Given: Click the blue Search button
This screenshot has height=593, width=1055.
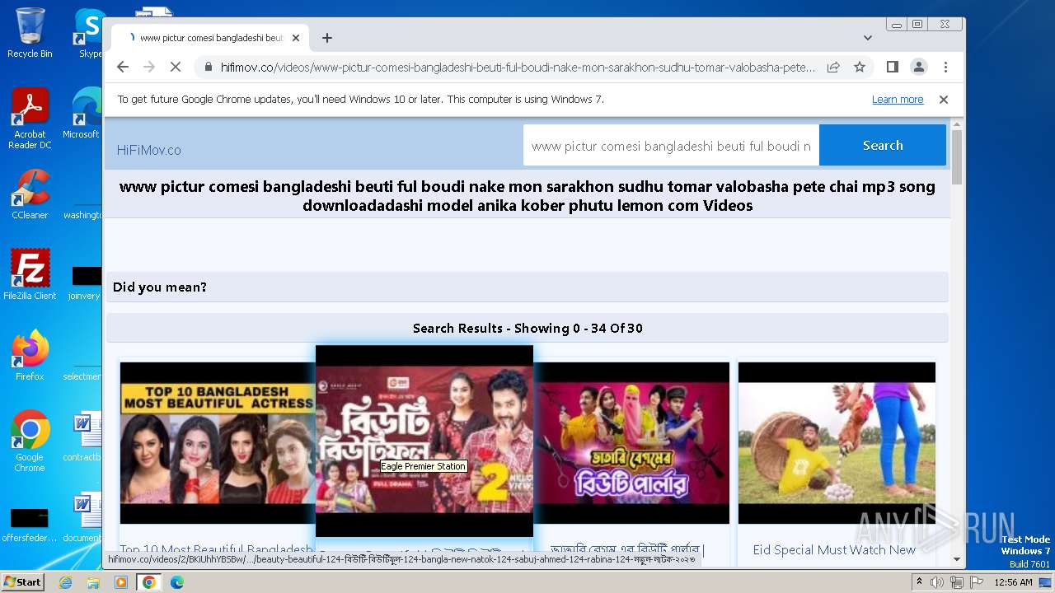Looking at the screenshot, I should point(883,145).
